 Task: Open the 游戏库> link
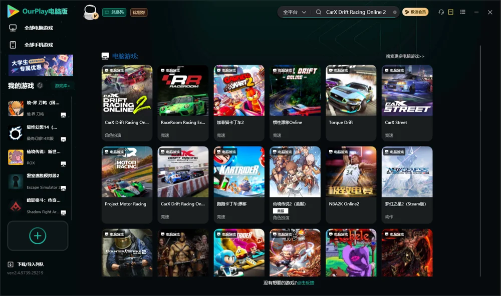tap(62, 86)
